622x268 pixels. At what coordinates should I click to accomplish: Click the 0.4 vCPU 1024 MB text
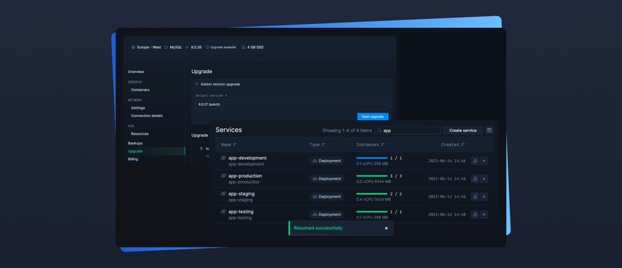(x=374, y=200)
